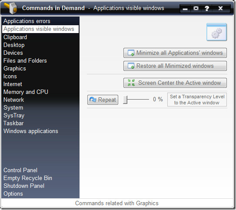Click Minimize all Applications' windows button
Screen dimensions: 236x210
(x=175, y=53)
